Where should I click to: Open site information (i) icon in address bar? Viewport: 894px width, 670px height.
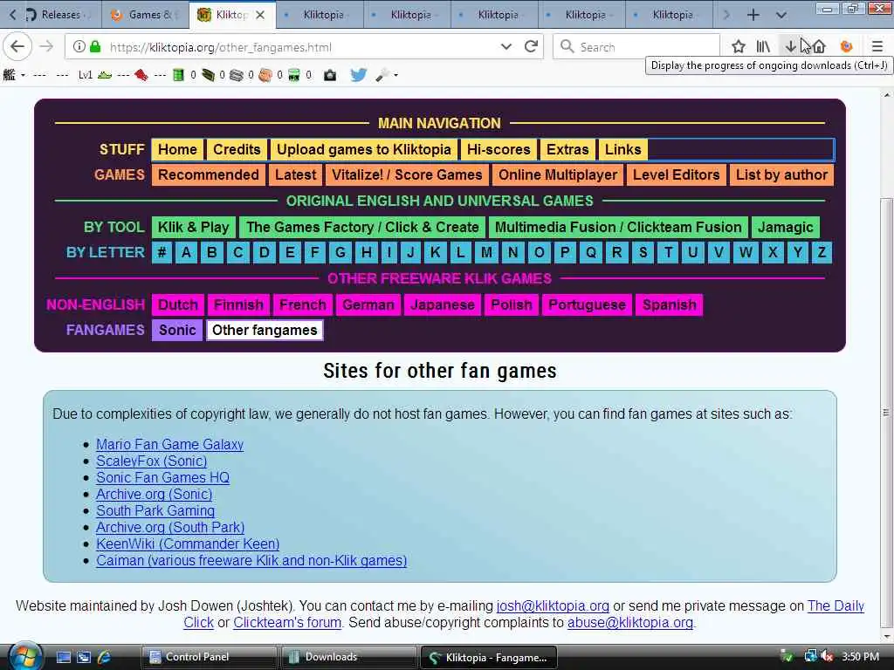(x=79, y=47)
